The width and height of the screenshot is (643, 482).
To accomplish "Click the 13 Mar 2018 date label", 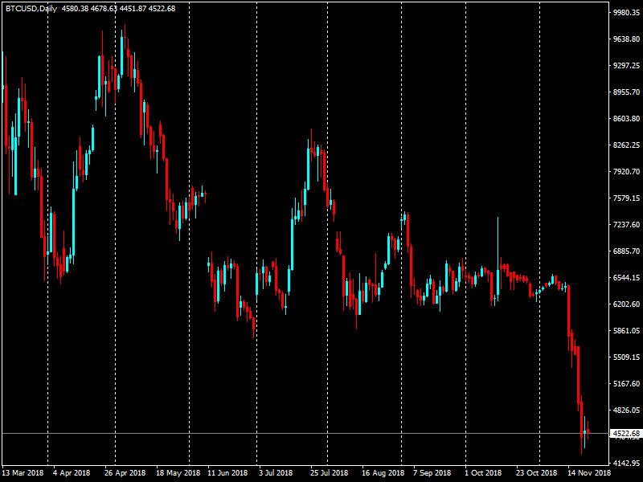I will [x=23, y=473].
